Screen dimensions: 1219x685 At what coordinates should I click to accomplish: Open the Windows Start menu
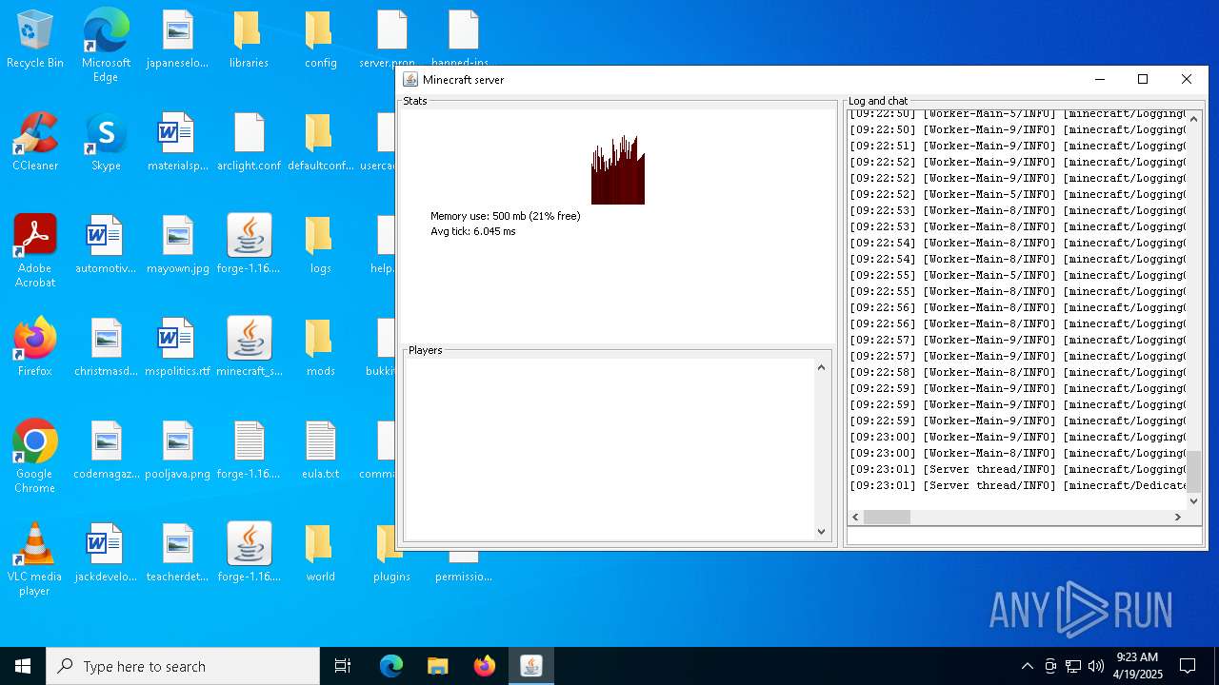[x=23, y=666]
